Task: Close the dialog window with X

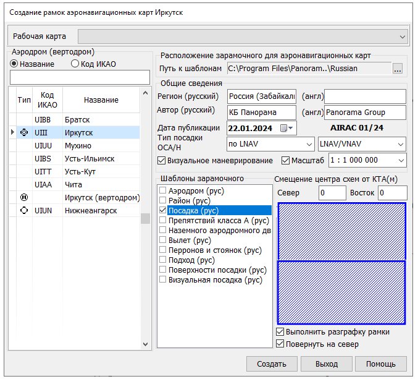Action: (399, 12)
